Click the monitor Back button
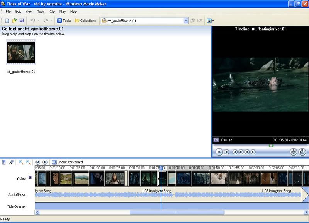Screen dimensions: 309x223 coord(234,152)
